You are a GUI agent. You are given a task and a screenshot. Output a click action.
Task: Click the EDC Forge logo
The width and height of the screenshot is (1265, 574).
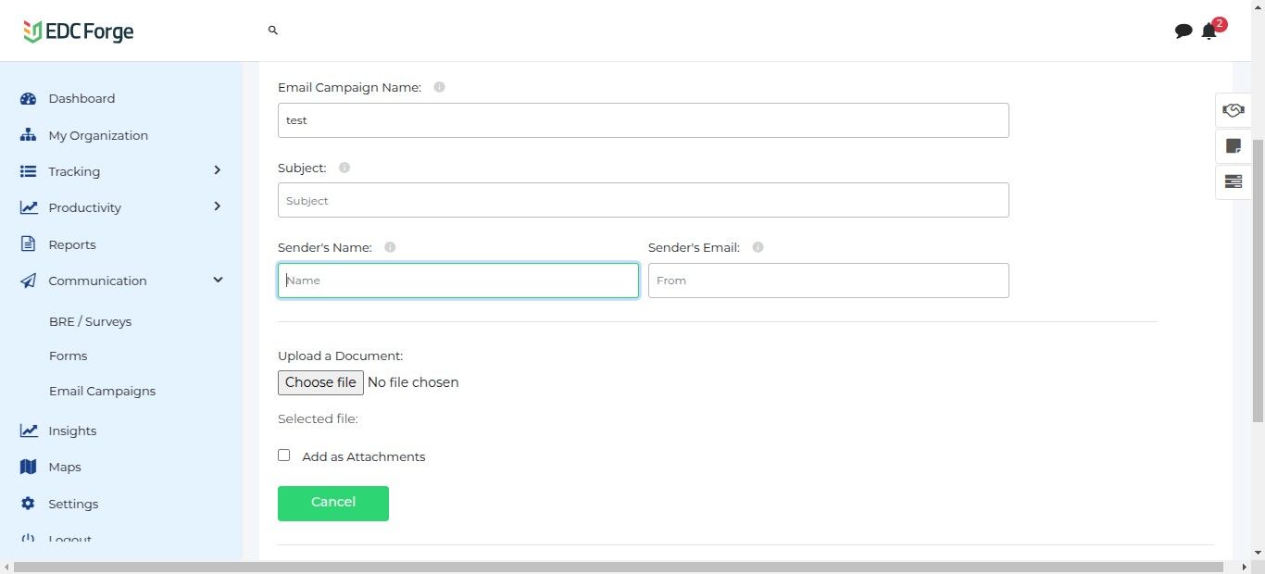[x=79, y=31]
